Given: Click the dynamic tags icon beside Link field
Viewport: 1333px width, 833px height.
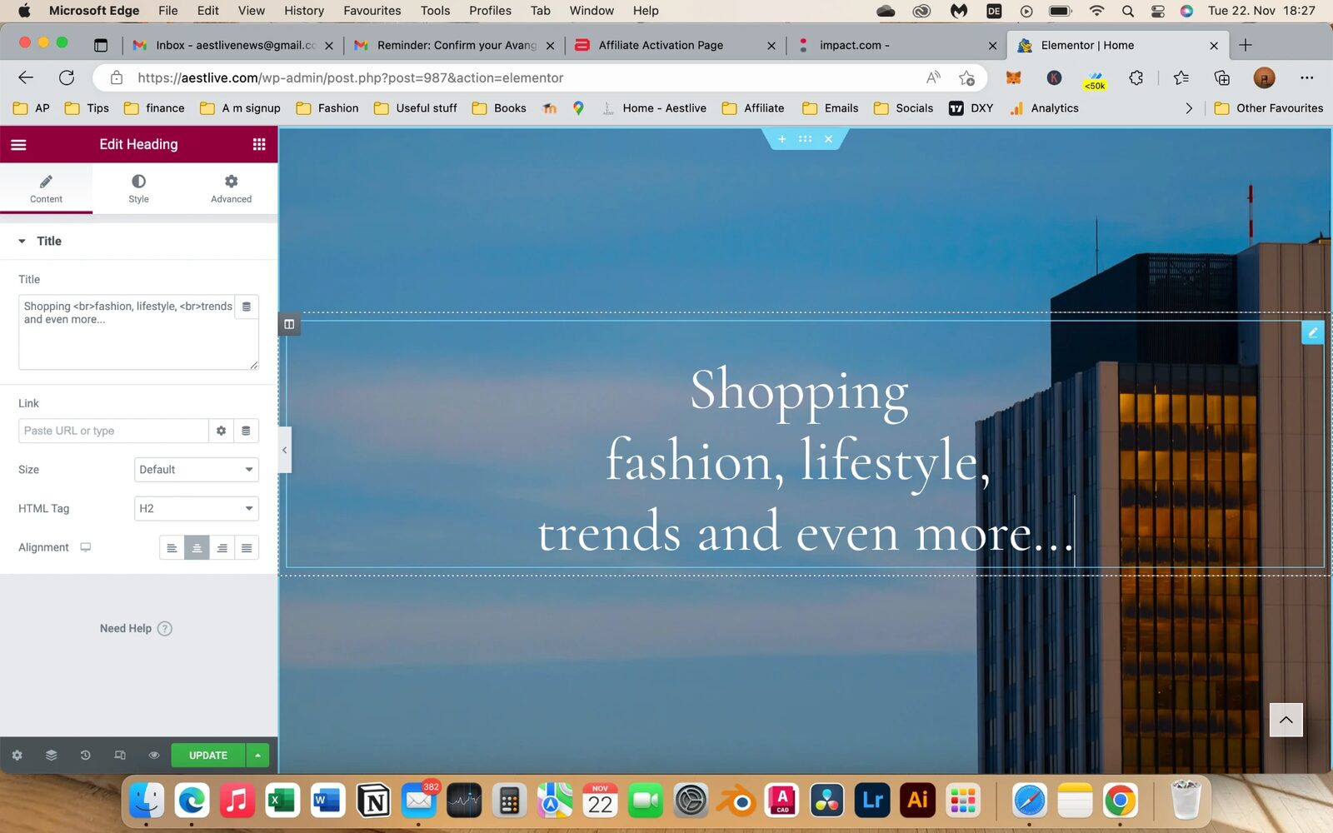Looking at the screenshot, I should [246, 431].
